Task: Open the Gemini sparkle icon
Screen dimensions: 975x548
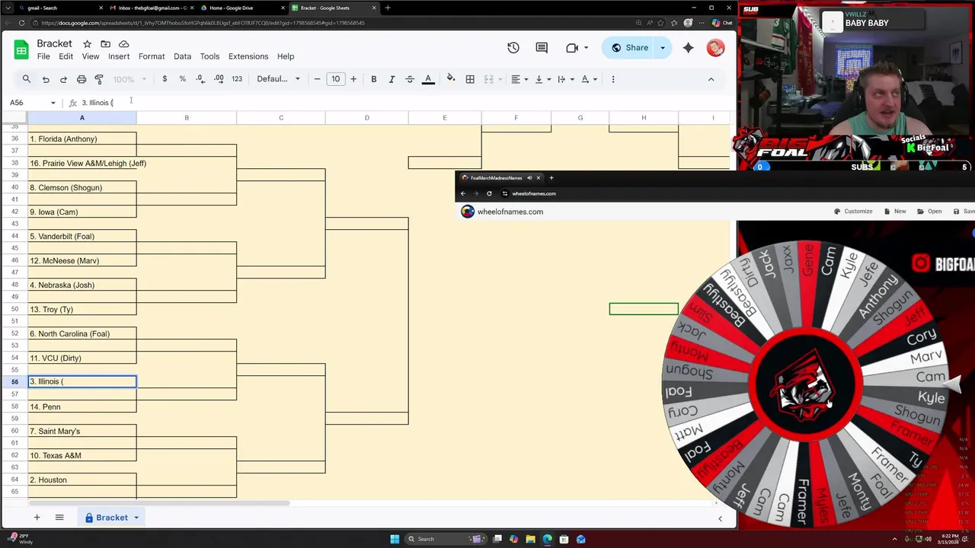Action: tap(689, 48)
